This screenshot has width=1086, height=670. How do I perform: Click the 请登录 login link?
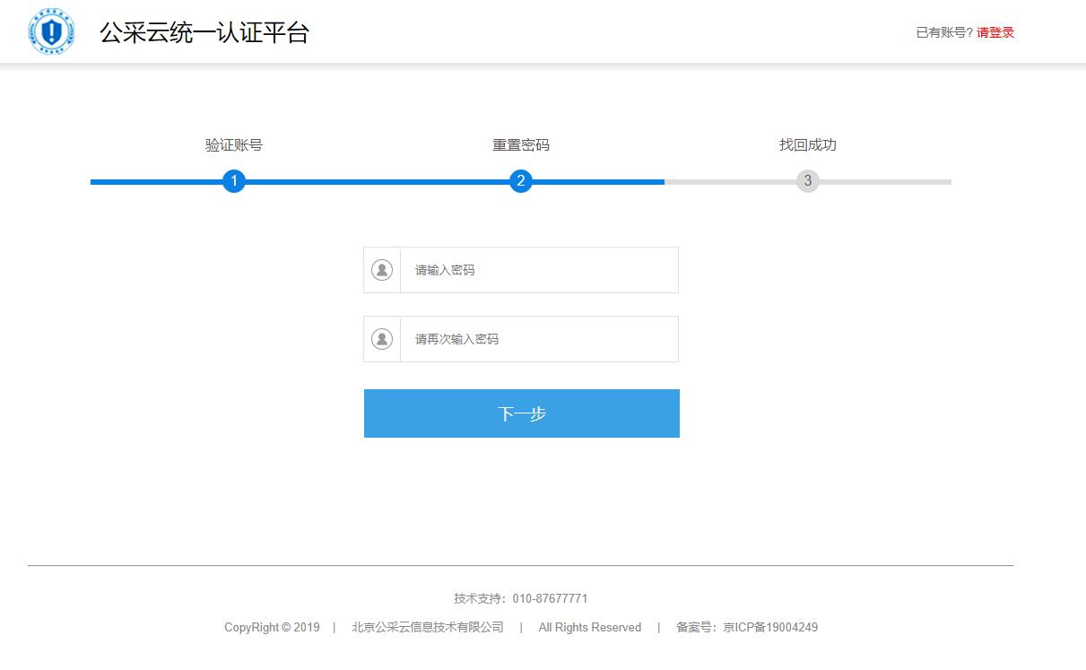click(995, 32)
